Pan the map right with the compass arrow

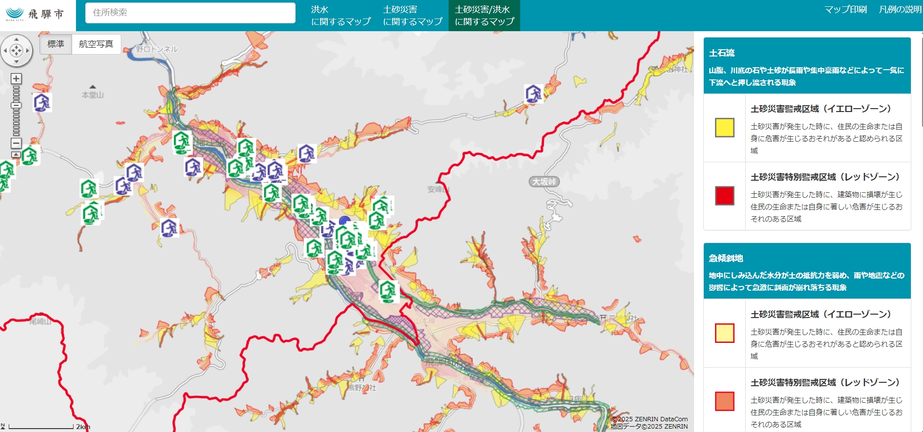pos(27,51)
